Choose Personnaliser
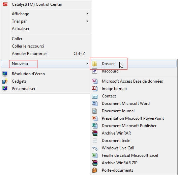This screenshot has height=175, width=178. click(46, 89)
